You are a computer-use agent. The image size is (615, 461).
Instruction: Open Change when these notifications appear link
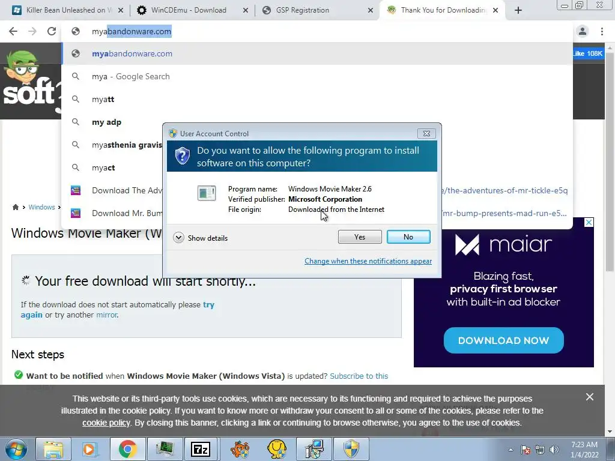(368, 261)
